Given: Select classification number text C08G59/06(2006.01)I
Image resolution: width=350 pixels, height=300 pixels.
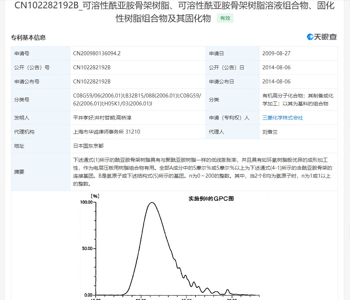Looking at the screenshot, I should [98, 96].
